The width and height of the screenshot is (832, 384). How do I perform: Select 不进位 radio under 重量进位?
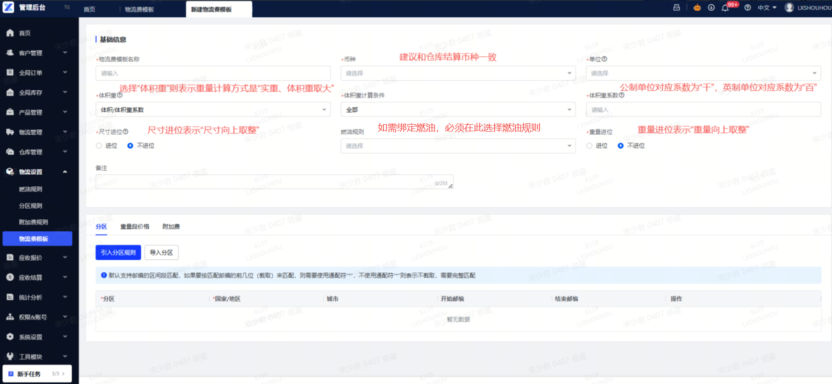click(621, 146)
